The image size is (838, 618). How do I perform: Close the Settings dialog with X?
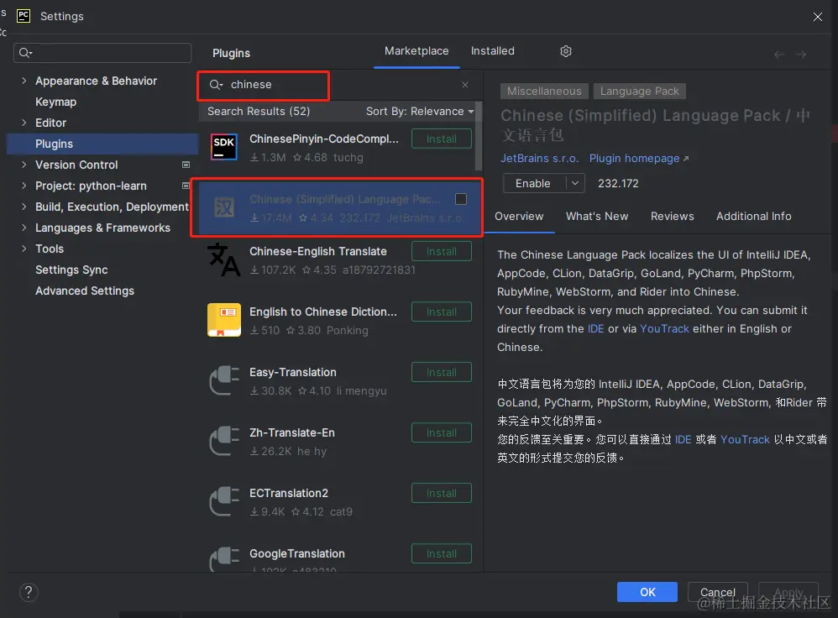coord(818,17)
